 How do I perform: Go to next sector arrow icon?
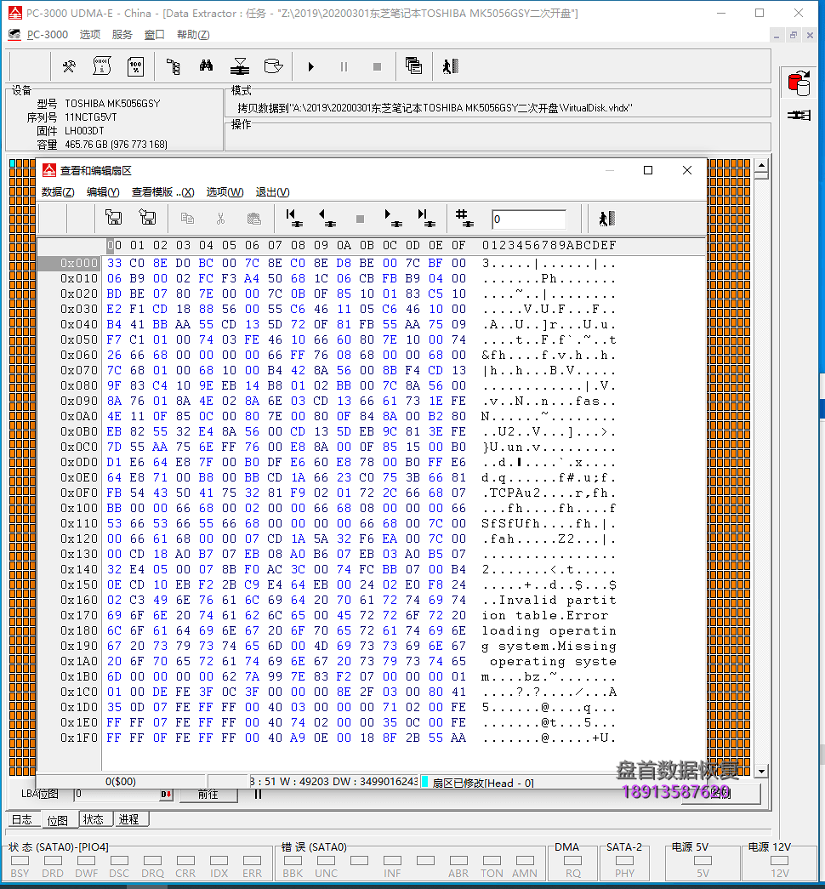click(394, 219)
